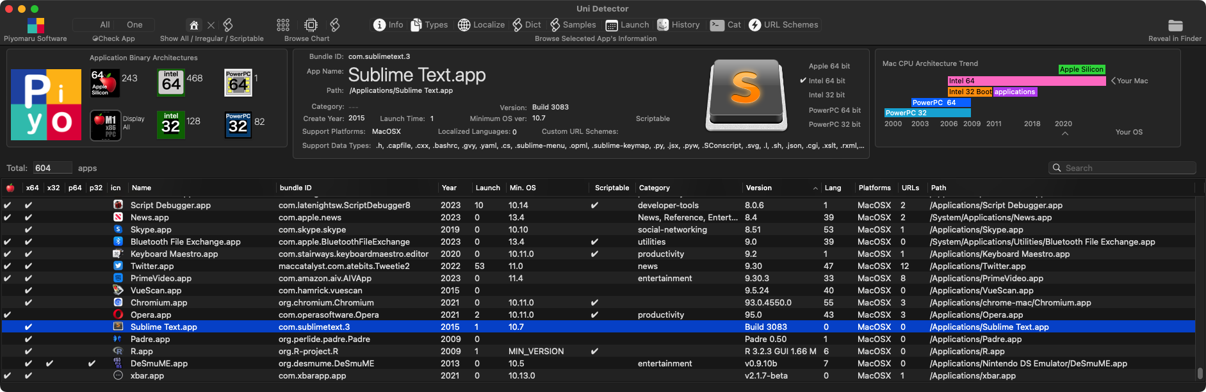Sort the table by x32 column
The height and width of the screenshot is (392, 1206).
click(x=54, y=188)
